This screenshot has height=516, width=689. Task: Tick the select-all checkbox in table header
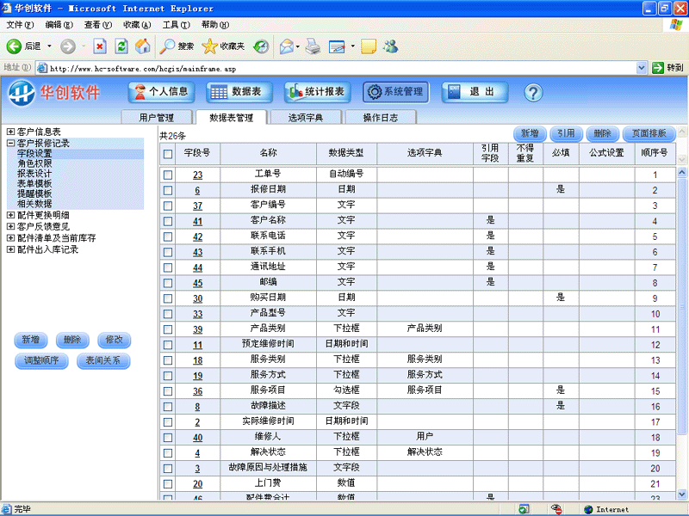167,154
